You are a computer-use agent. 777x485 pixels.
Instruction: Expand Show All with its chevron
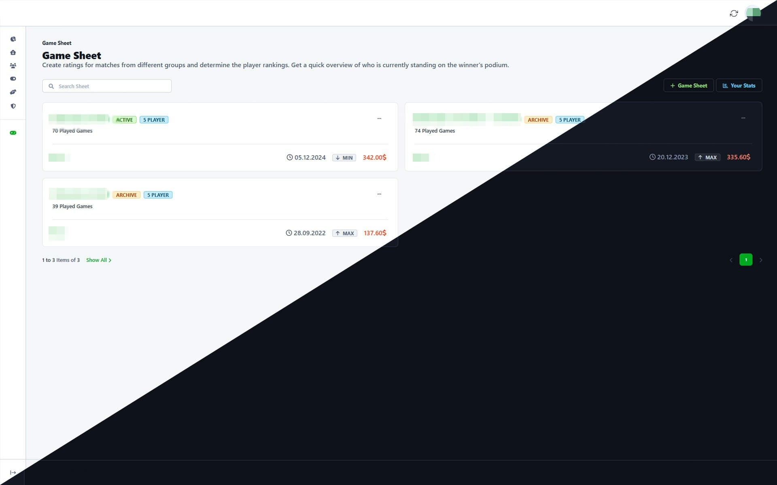98,260
